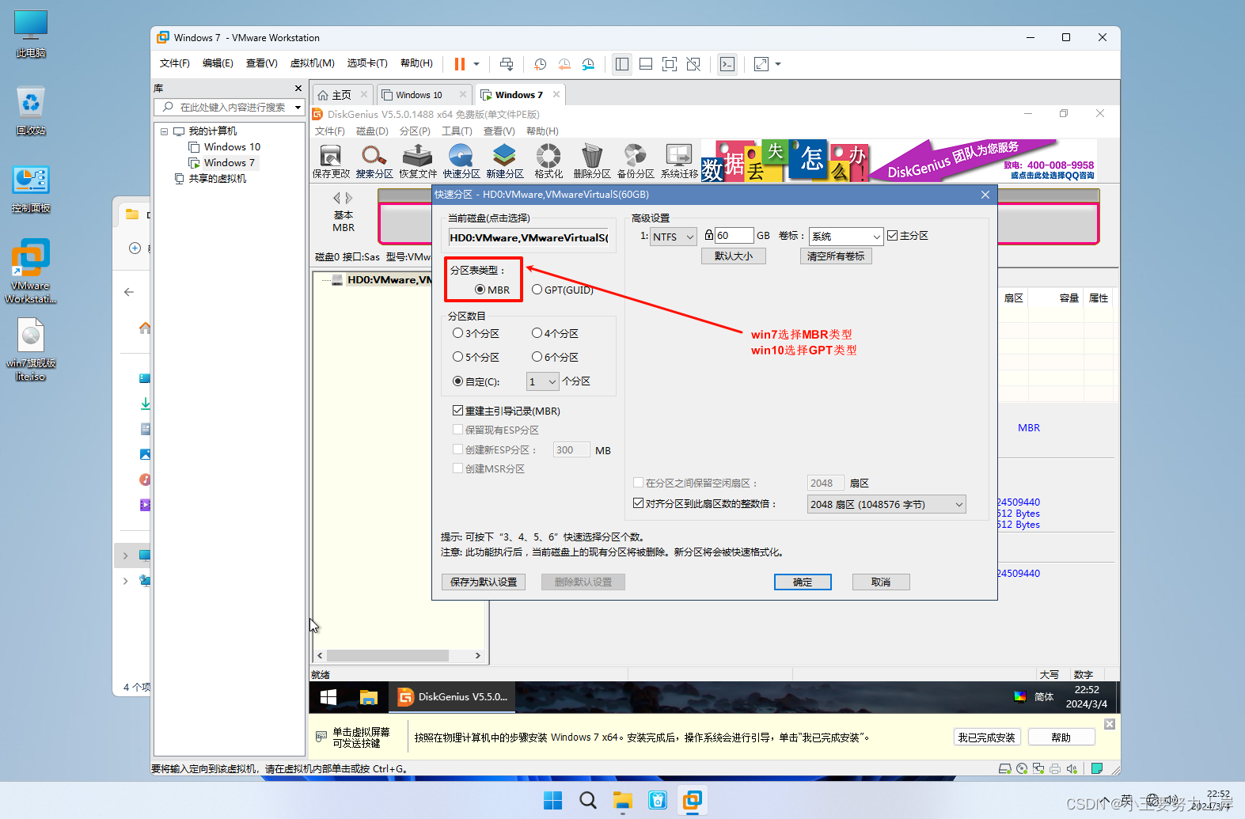Click the Format (格式化) toolbar icon
This screenshot has width=1245, height=819.
(x=548, y=161)
